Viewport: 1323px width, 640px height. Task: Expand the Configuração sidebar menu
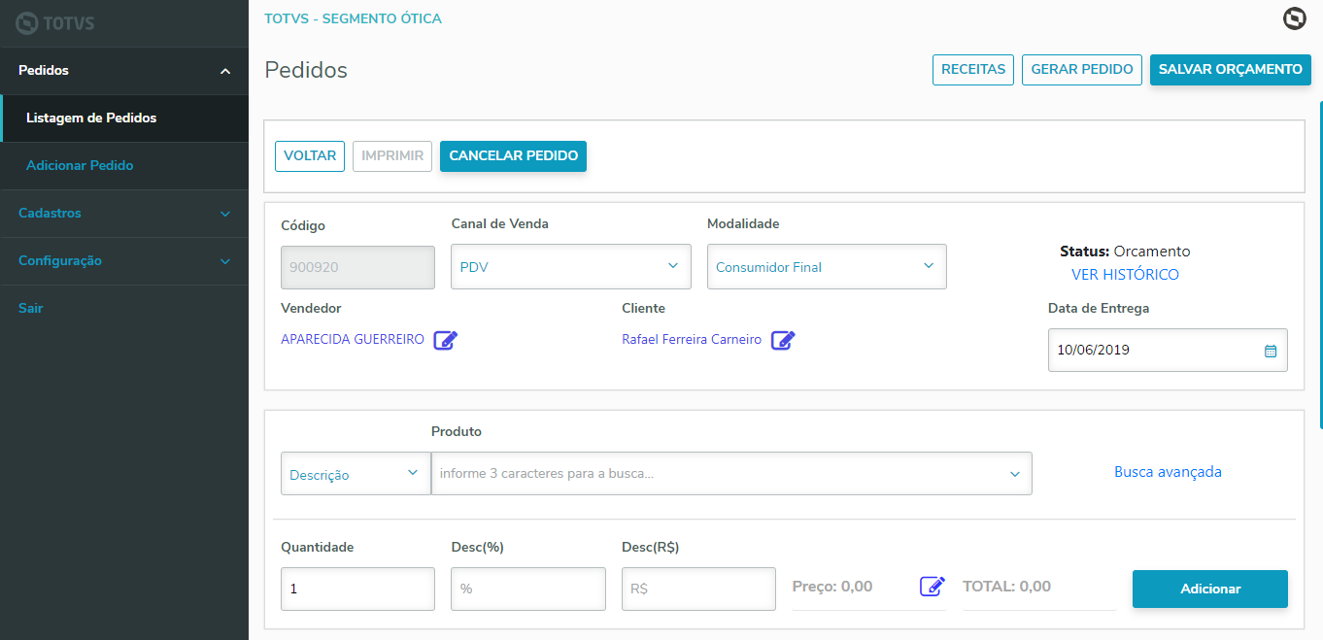click(x=124, y=261)
